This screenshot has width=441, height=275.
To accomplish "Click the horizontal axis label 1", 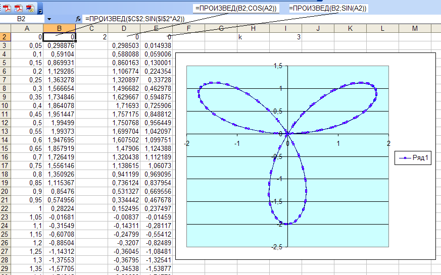I will pyautogui.click(x=338, y=143).
